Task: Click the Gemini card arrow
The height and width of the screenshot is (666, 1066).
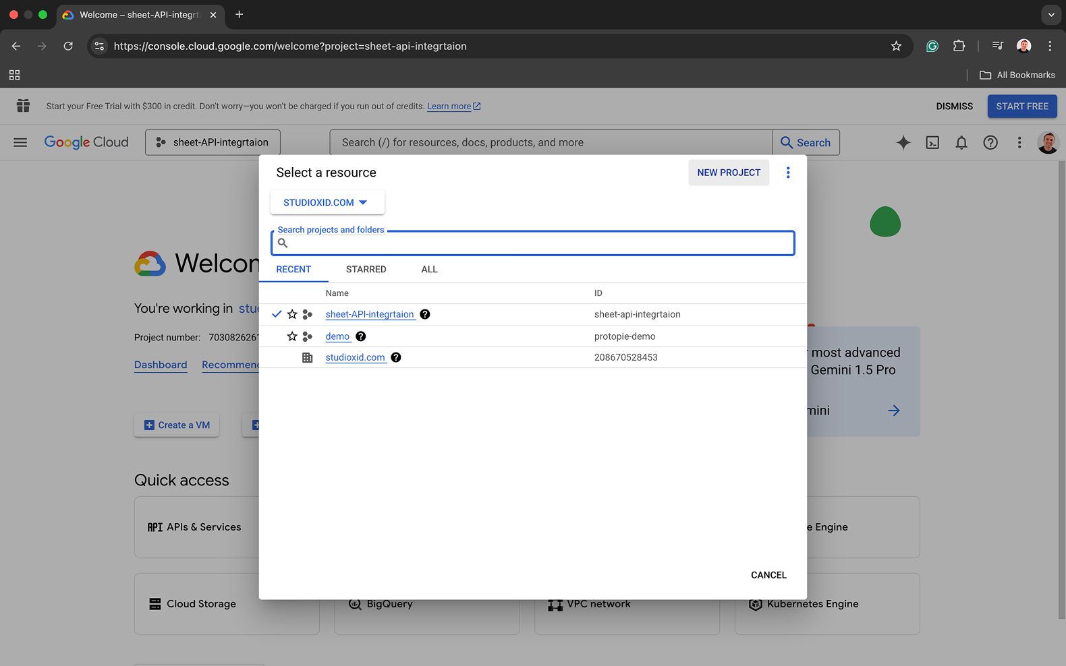Action: [894, 411]
